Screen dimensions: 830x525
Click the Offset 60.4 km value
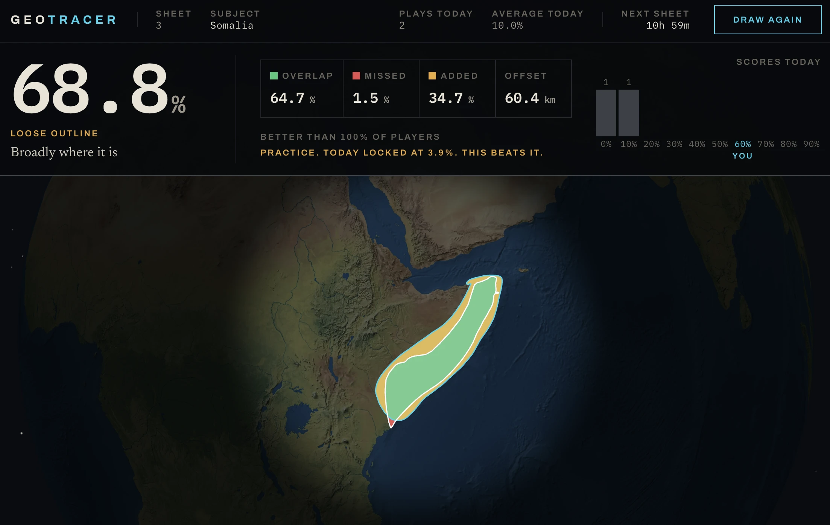(x=530, y=98)
